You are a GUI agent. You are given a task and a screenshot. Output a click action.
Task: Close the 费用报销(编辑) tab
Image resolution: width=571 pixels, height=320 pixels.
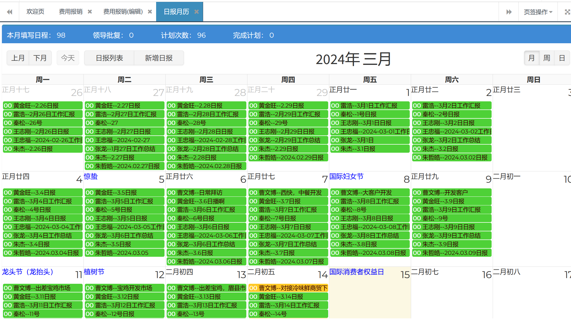pyautogui.click(x=150, y=12)
